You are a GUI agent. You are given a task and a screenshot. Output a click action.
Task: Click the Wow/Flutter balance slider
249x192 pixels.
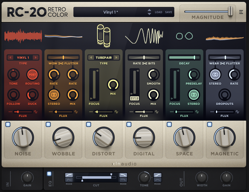pyautogui.click(x=63, y=57)
